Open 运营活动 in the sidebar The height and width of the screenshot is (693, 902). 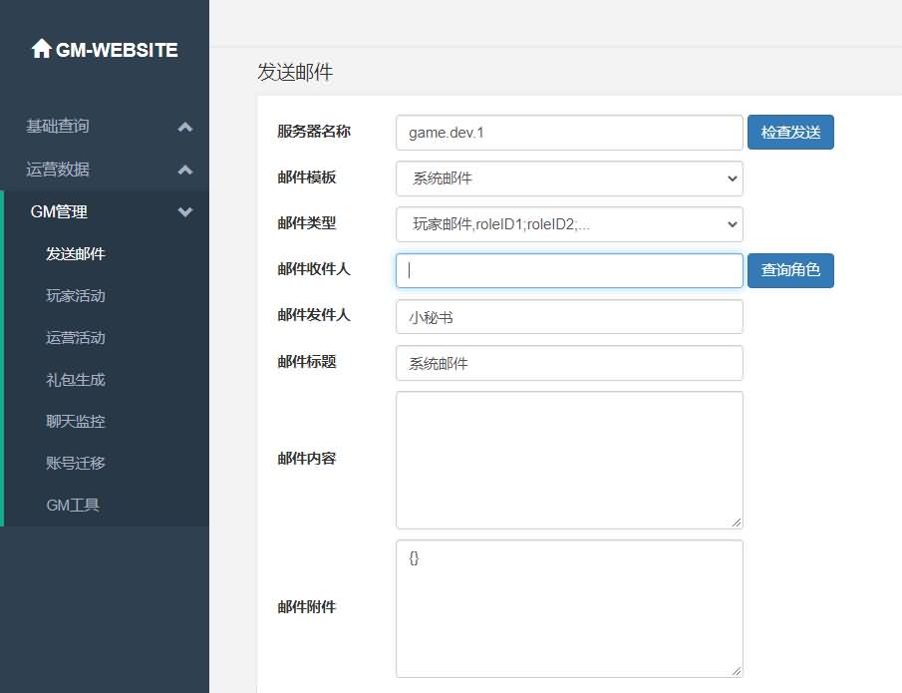pos(76,338)
